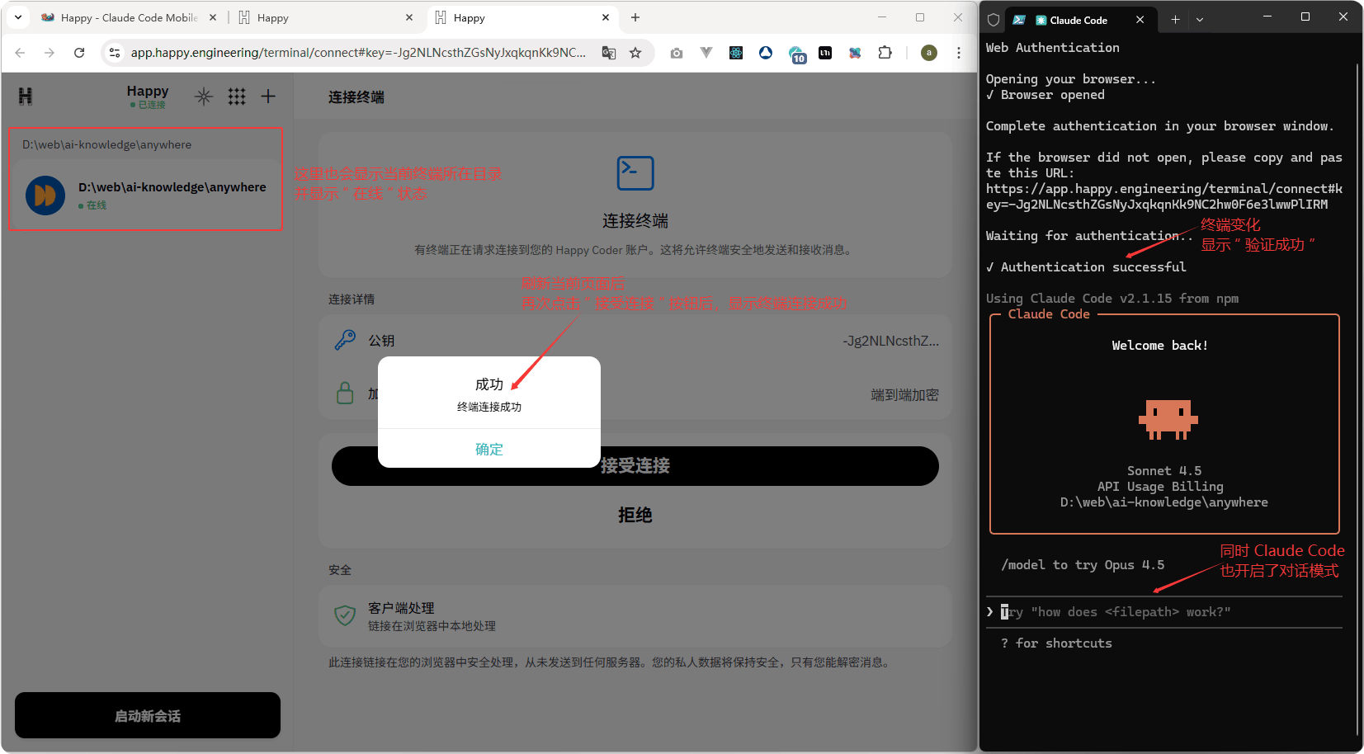Click the camera screenshot extension icon
This screenshot has height=754, width=1364.
(x=677, y=53)
